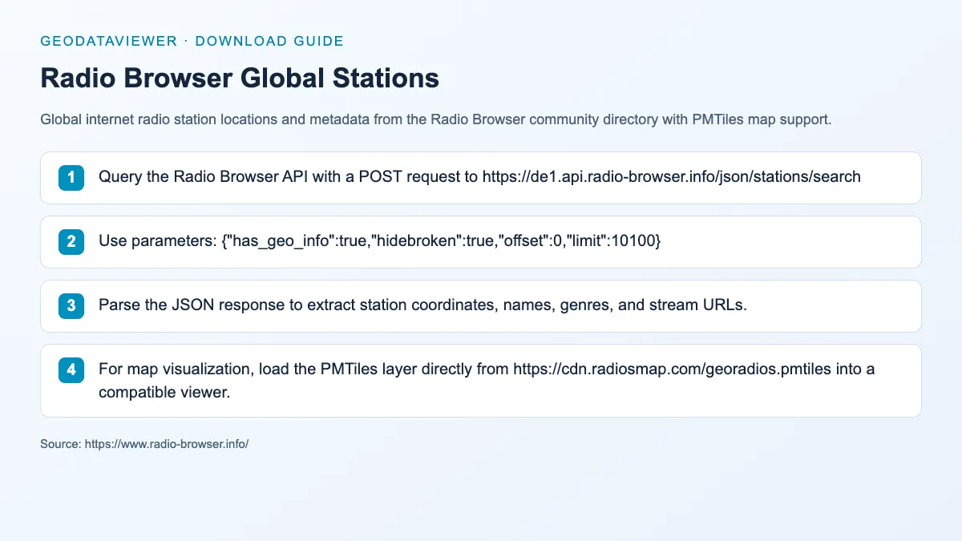
Task: Click the step 2 number badge
Action: coord(71,241)
